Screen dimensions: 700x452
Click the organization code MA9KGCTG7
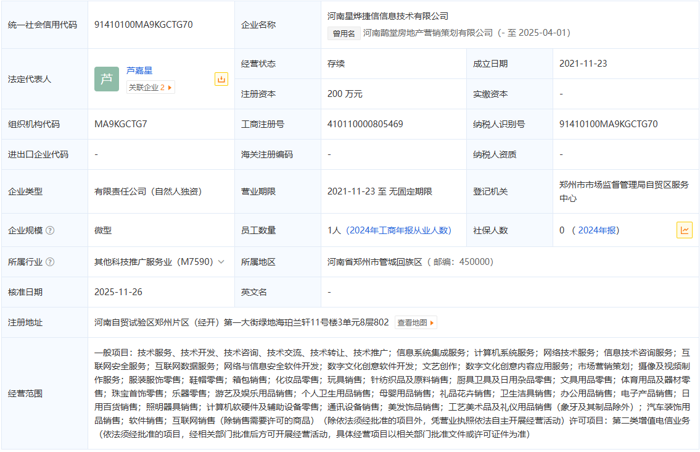pyautogui.click(x=121, y=124)
